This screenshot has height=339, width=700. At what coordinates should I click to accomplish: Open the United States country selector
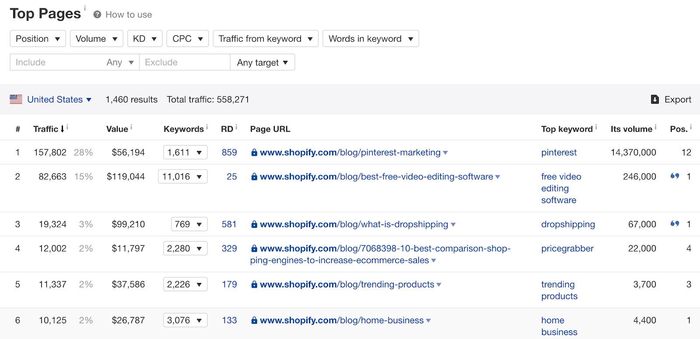[x=59, y=99]
